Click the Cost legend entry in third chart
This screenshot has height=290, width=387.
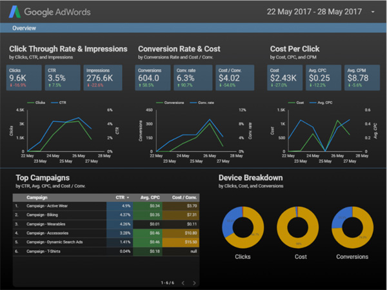(x=296, y=102)
